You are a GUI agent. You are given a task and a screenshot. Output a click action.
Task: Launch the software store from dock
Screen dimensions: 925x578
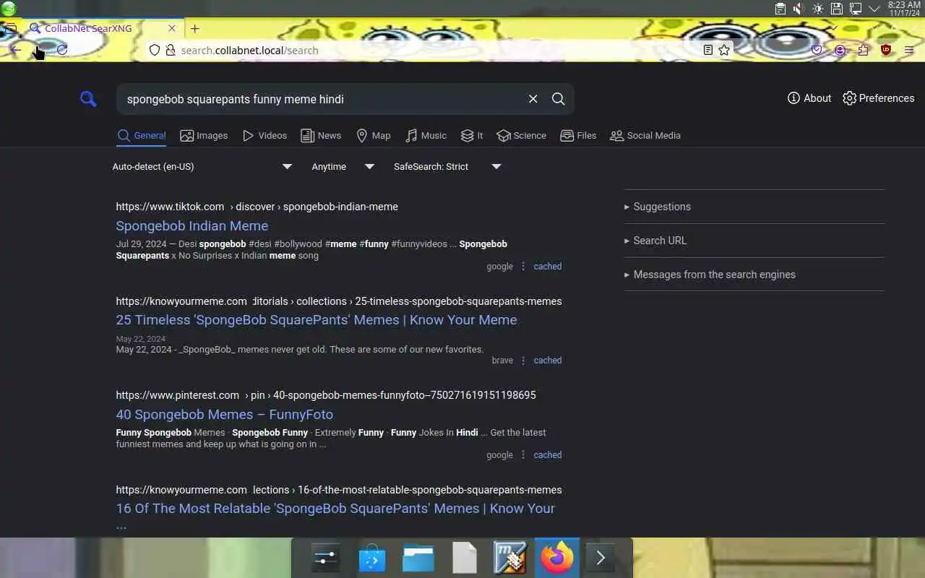tap(372, 558)
